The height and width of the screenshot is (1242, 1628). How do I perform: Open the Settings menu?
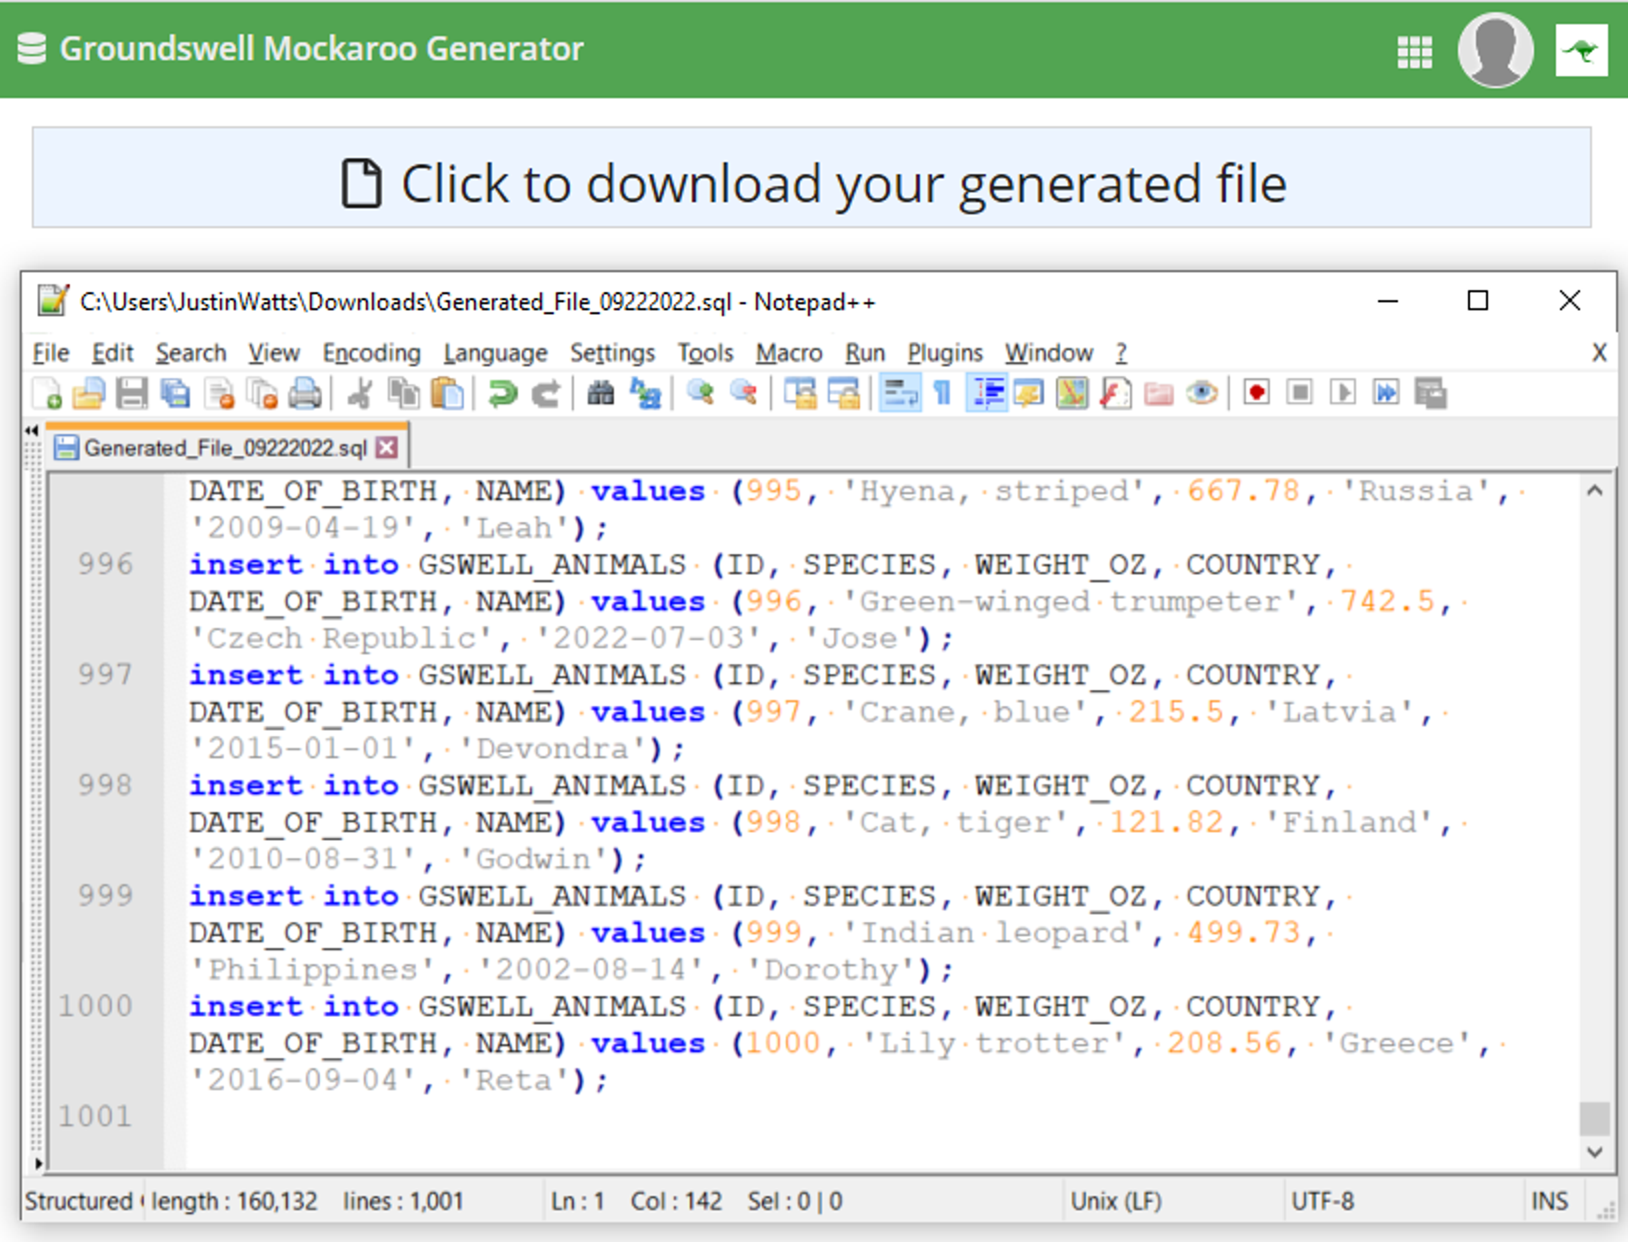(613, 354)
